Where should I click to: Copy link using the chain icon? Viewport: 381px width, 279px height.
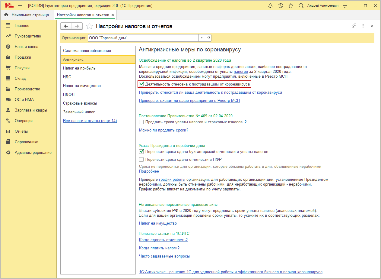[x=354, y=26]
